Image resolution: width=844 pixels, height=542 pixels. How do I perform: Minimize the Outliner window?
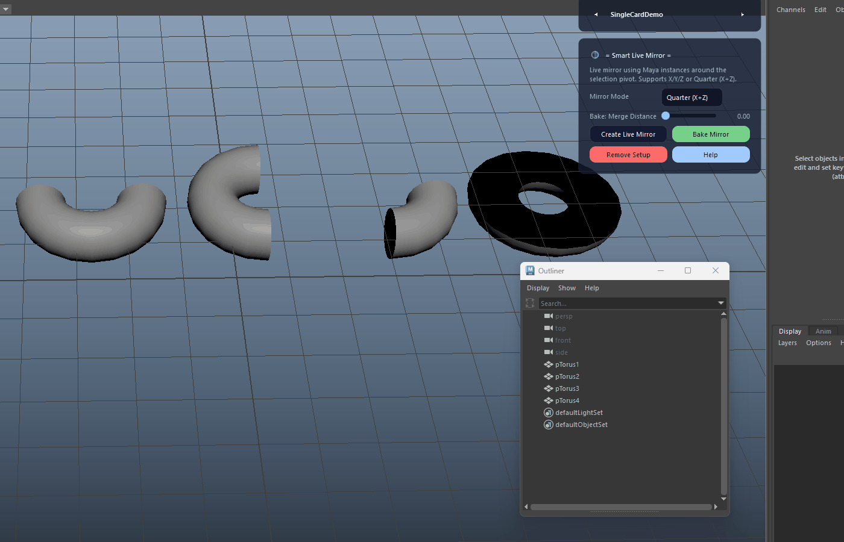[660, 270]
